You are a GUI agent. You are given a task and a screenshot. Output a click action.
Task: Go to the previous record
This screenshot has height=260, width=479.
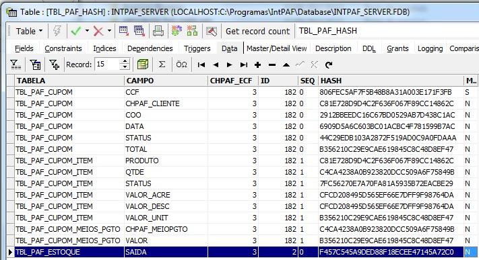click(216, 64)
